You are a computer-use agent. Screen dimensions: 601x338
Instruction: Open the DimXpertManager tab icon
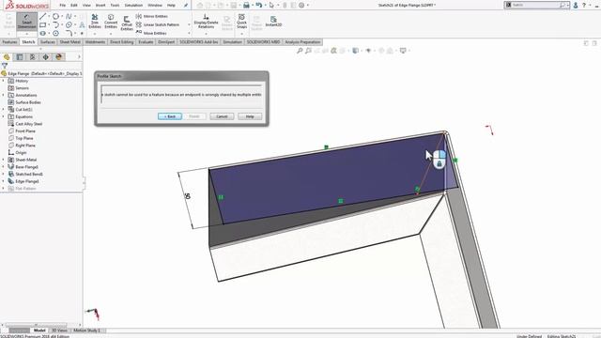46,57
